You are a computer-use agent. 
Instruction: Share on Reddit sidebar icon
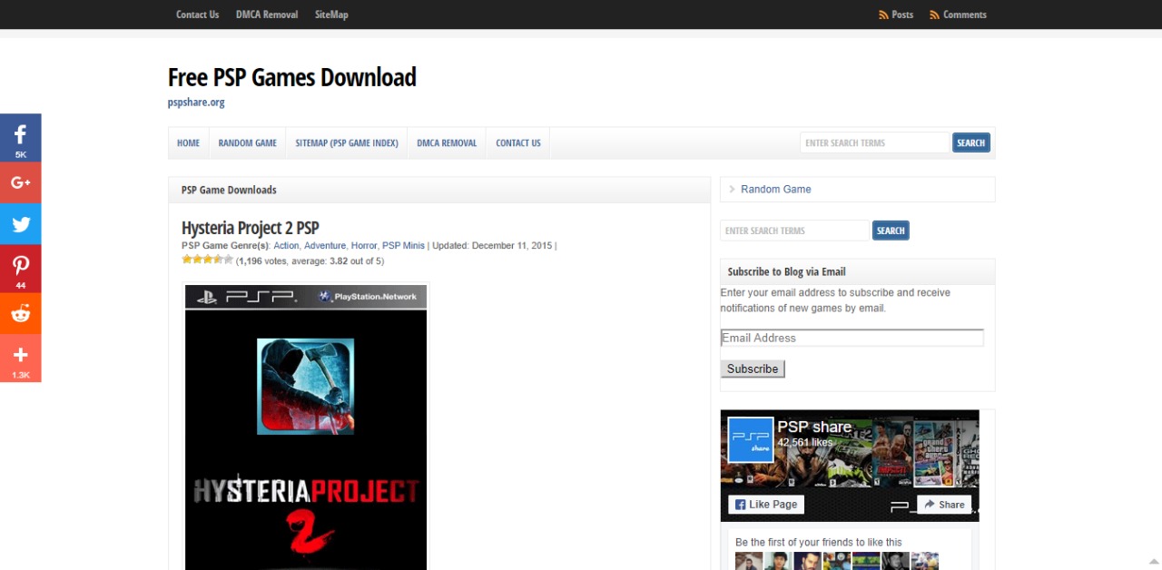pos(20,314)
